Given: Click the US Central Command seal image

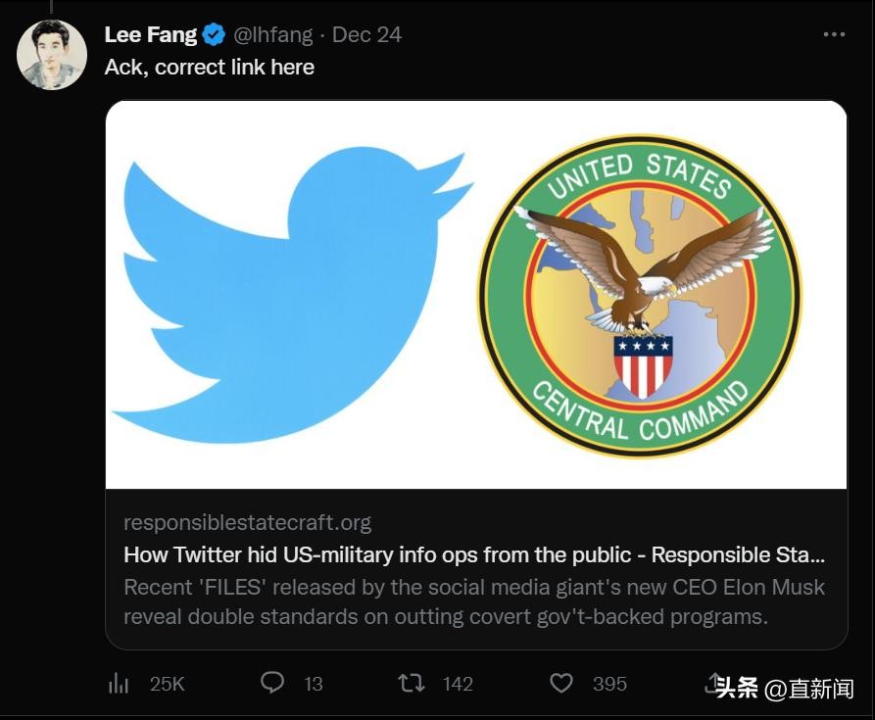Looking at the screenshot, I should click(x=639, y=294).
